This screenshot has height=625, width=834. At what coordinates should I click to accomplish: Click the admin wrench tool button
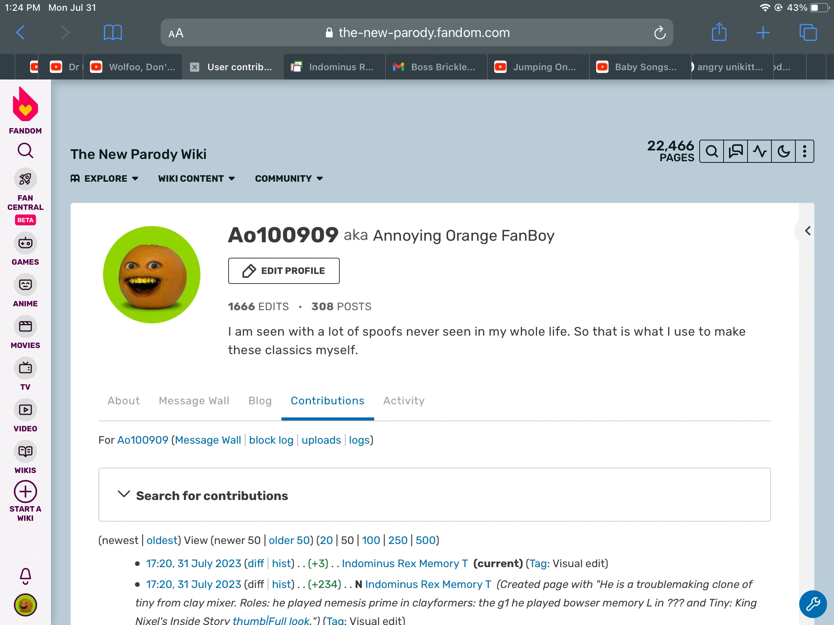pyautogui.click(x=813, y=604)
